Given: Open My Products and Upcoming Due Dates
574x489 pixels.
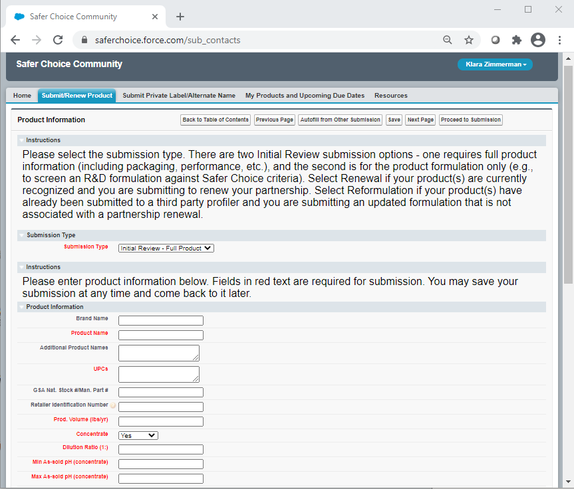Looking at the screenshot, I should pos(305,96).
